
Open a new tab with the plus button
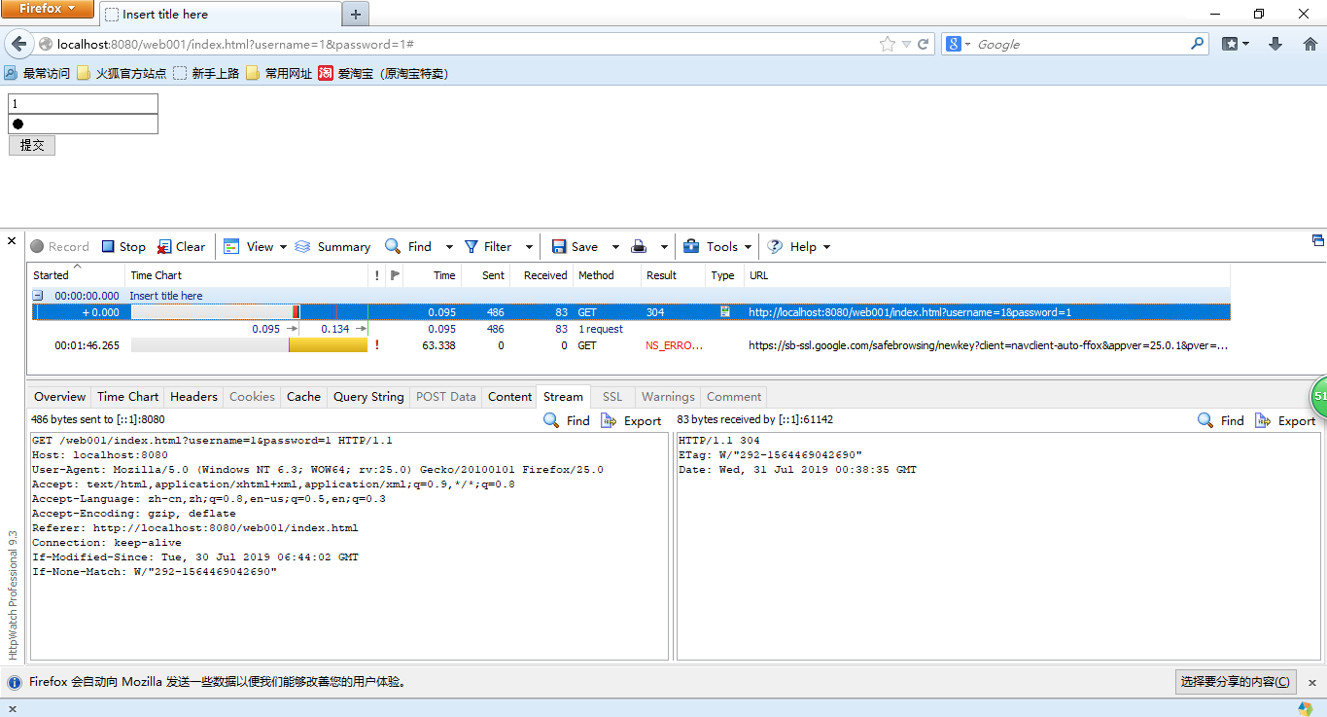tap(356, 15)
